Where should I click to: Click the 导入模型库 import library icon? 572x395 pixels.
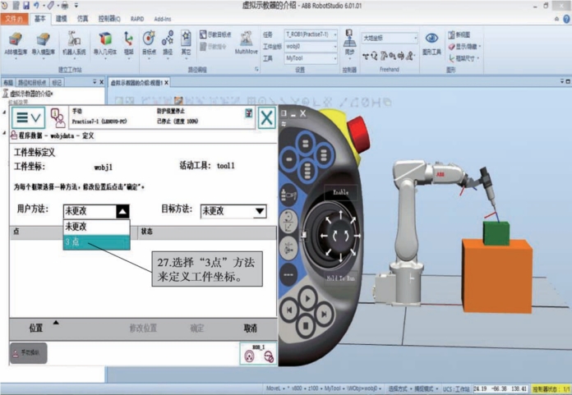pos(42,41)
